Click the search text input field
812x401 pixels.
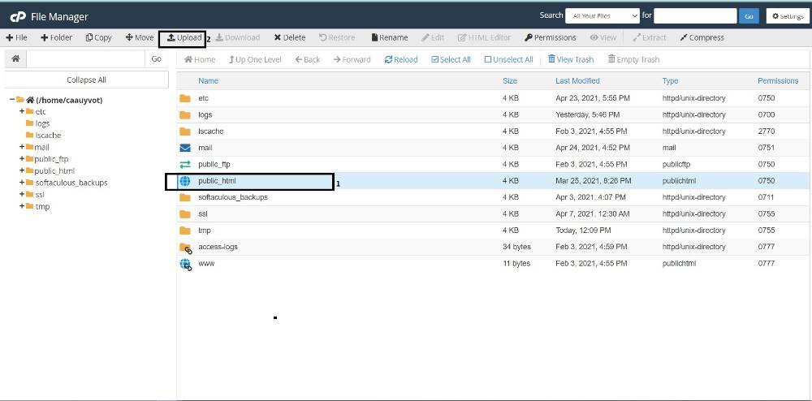pos(695,16)
